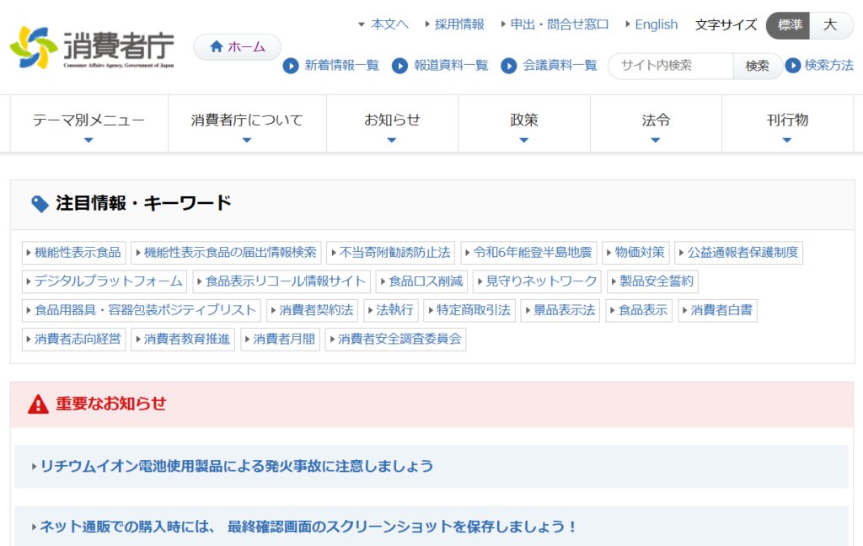Click the blue arrow icon before 報道資料一覧
The width and height of the screenshot is (863, 546).
pyautogui.click(x=399, y=66)
